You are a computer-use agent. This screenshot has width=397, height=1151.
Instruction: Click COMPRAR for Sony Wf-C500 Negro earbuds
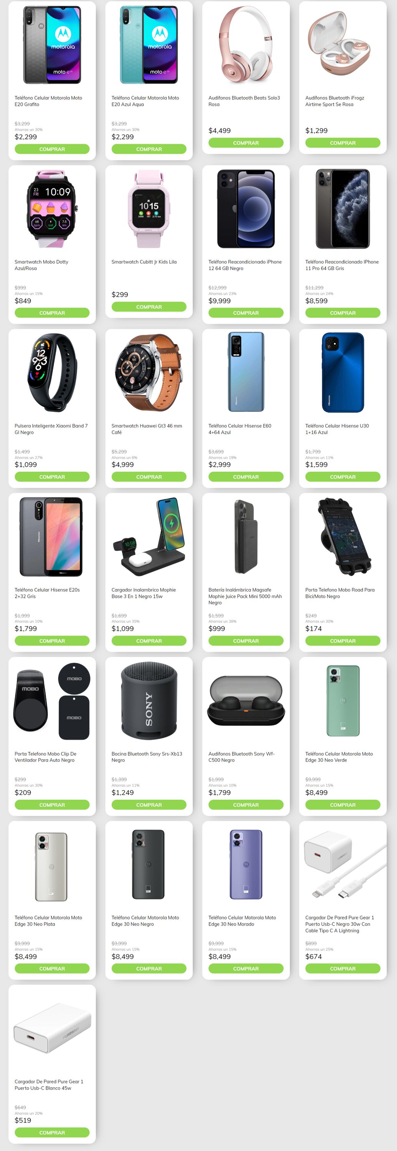pos(245,805)
